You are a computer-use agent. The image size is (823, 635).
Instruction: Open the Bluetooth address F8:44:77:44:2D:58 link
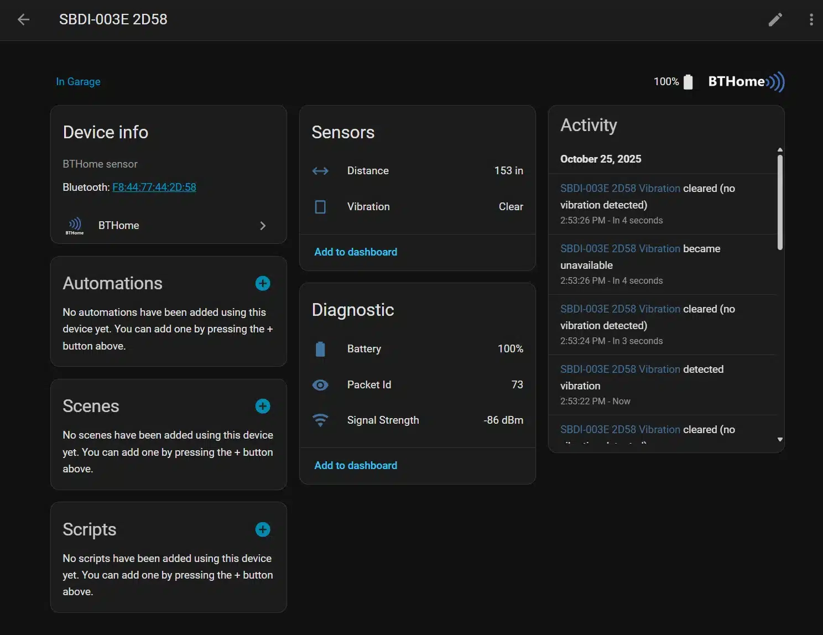coord(154,188)
